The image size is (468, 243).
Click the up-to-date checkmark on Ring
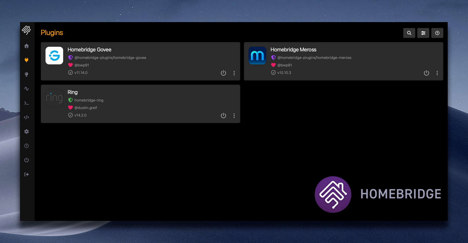pos(70,115)
